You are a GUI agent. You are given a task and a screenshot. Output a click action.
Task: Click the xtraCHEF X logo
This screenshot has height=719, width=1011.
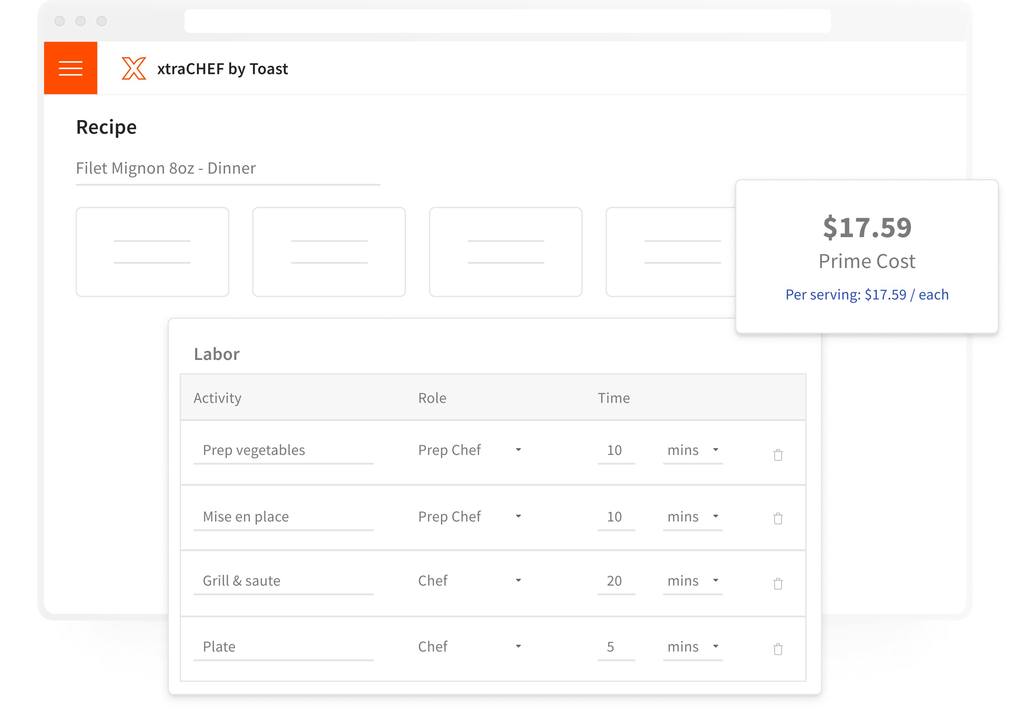[134, 69]
